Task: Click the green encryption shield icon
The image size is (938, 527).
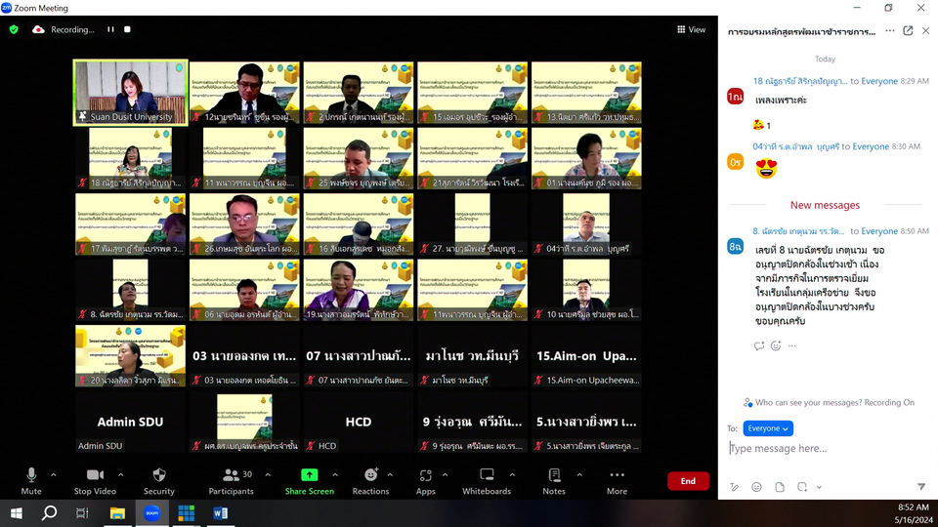Action: coord(14,29)
